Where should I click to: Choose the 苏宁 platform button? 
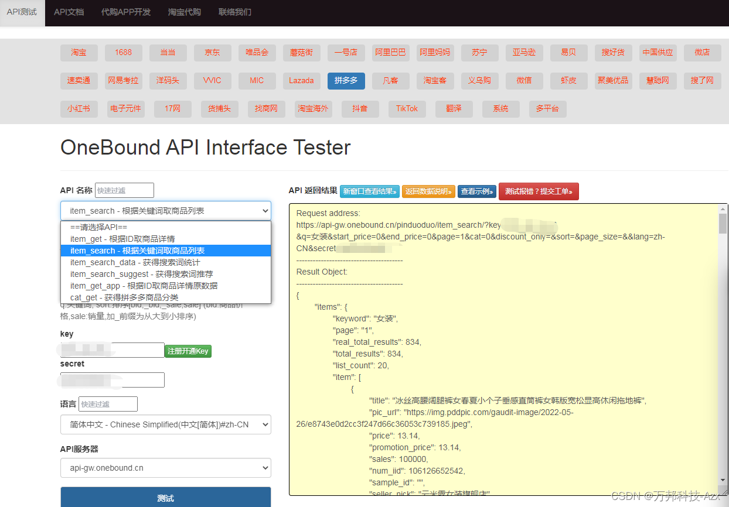coord(480,53)
